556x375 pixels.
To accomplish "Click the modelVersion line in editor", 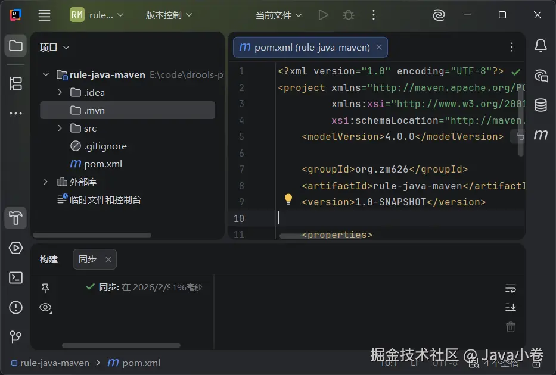I will (x=402, y=137).
